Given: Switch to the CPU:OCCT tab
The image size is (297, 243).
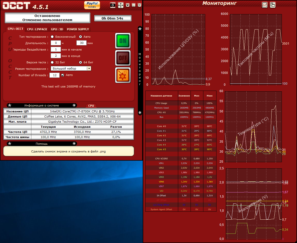Looking at the screenshot, I should coord(15,29).
